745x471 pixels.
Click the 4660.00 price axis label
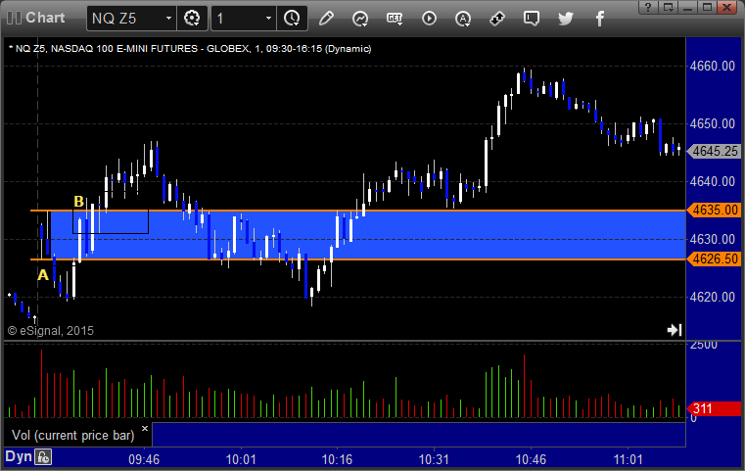[713, 66]
